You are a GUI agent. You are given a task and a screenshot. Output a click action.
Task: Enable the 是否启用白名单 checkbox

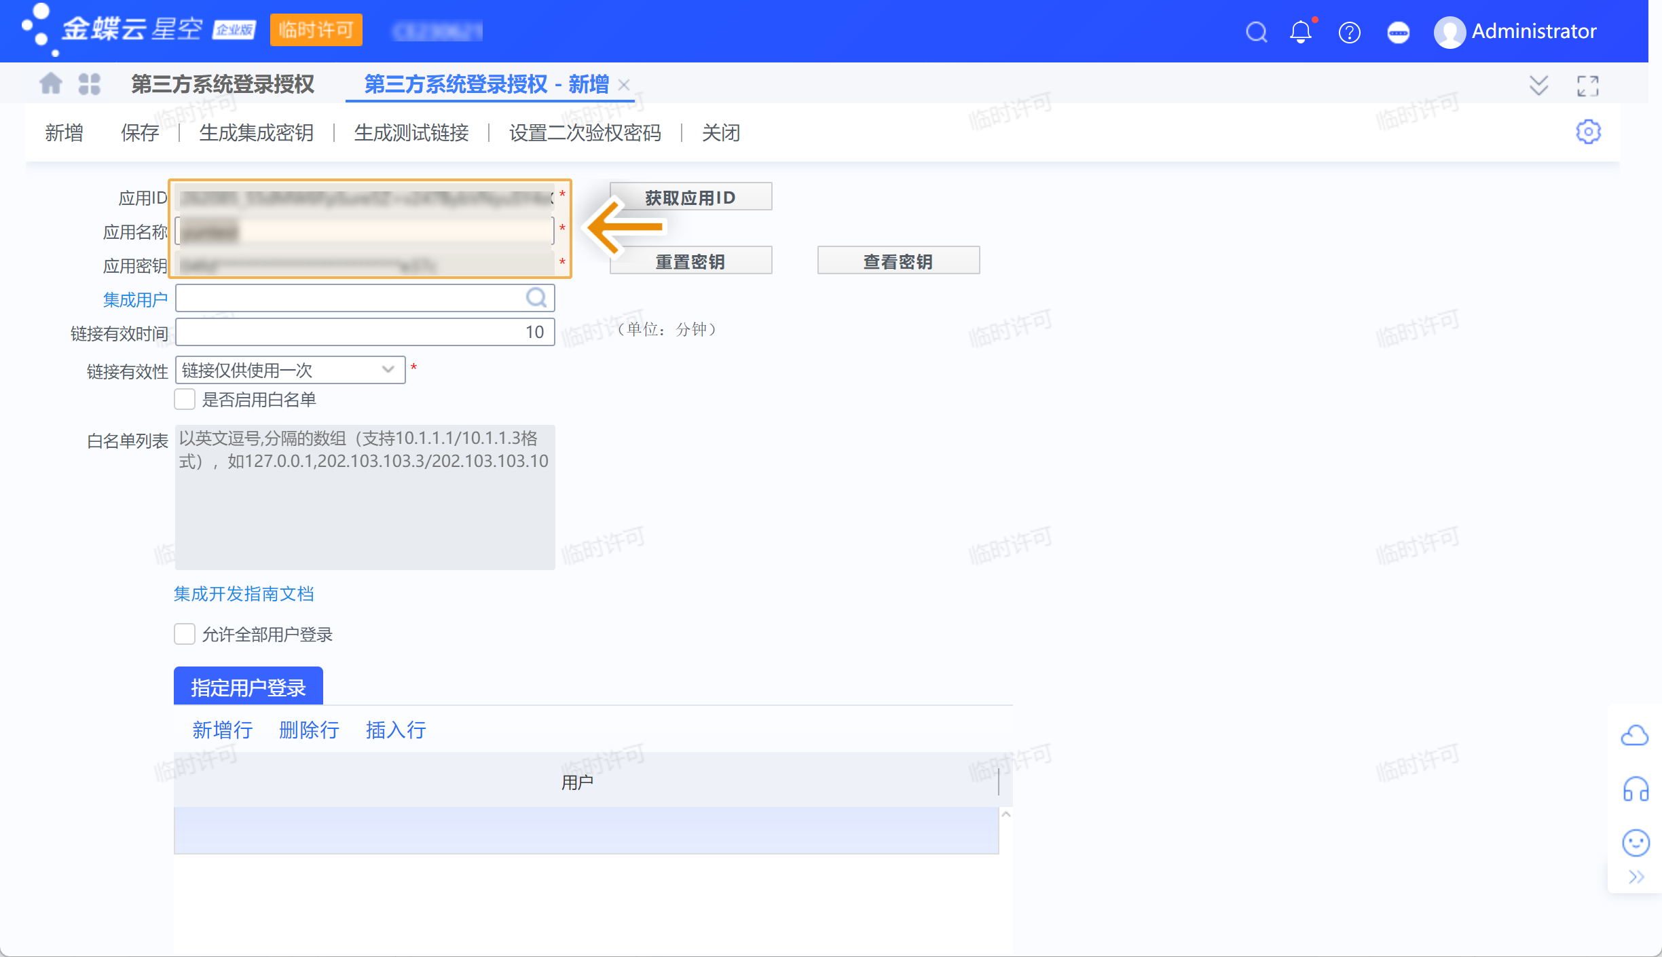point(185,399)
